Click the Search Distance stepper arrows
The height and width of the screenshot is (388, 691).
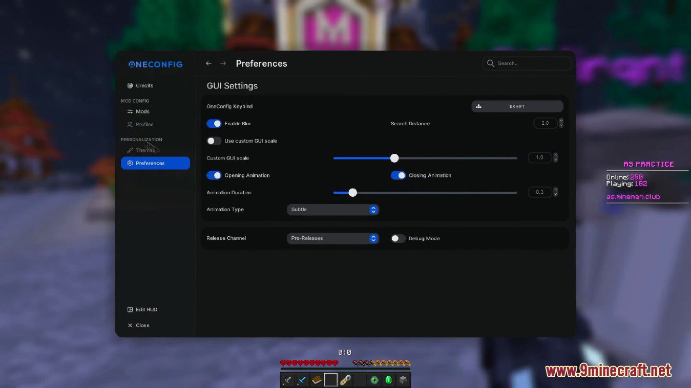coord(561,123)
